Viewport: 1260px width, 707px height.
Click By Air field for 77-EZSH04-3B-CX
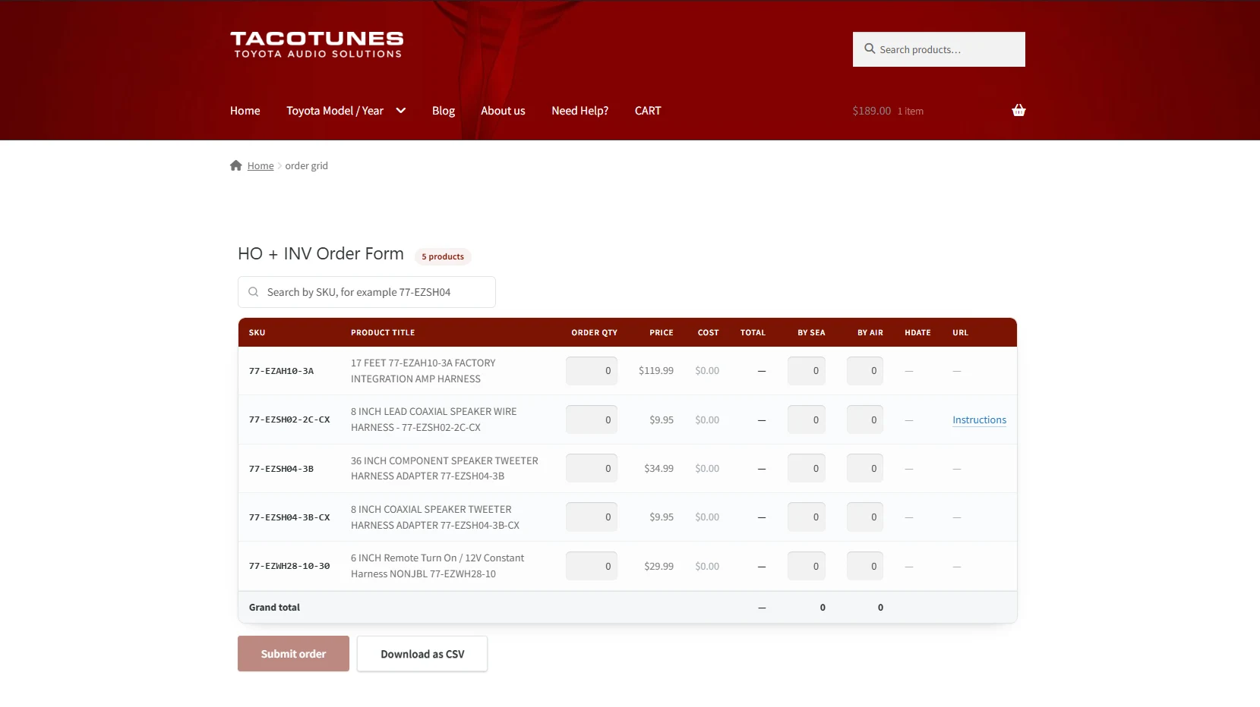click(865, 517)
